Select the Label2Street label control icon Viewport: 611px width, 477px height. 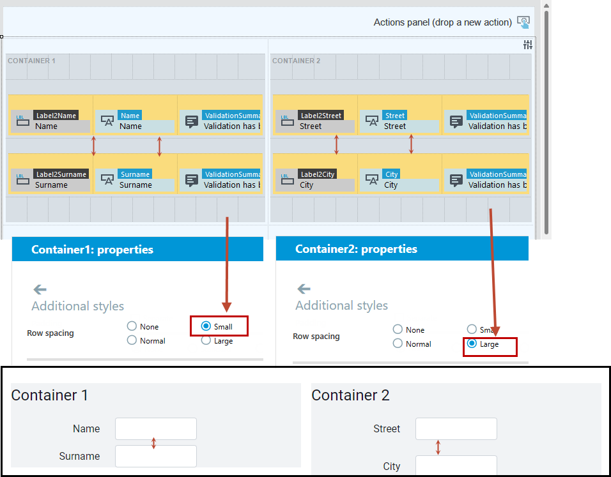pos(288,121)
